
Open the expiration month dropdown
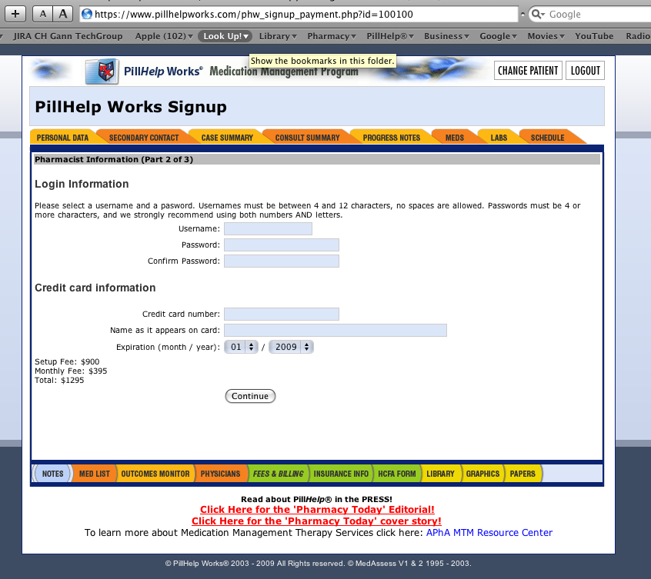coord(241,347)
